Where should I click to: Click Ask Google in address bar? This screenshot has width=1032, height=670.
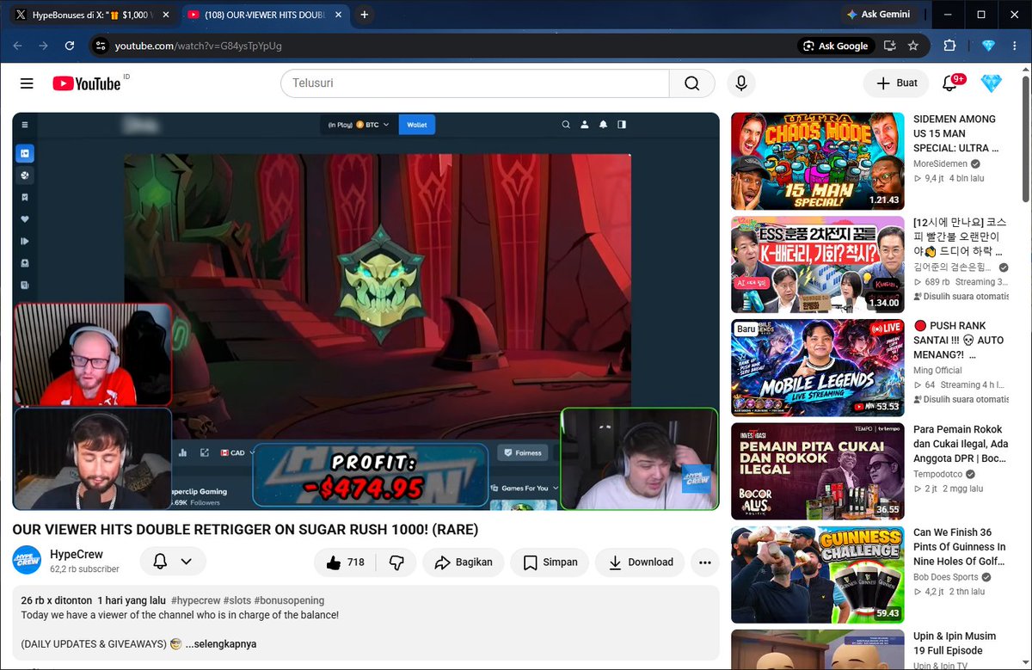click(x=835, y=46)
